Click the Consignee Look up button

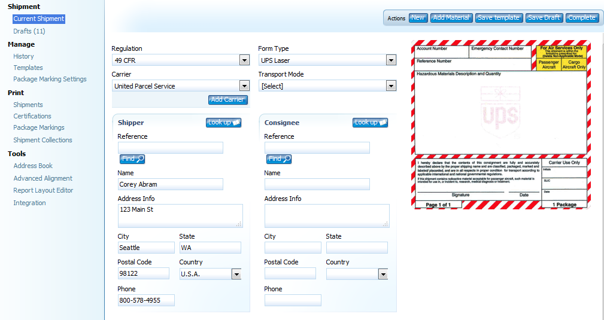(370, 123)
